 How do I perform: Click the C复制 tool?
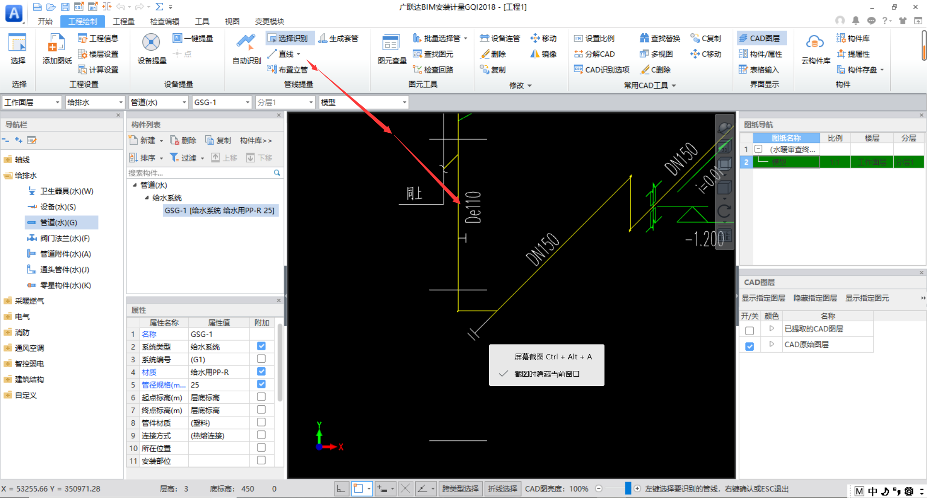tap(706, 38)
